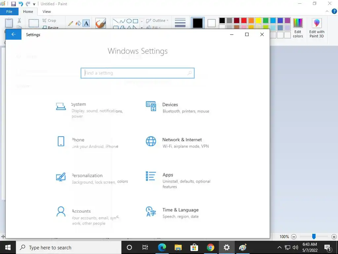The image size is (338, 254).
Task: Open Paint Help question mark icon
Action: click(x=334, y=11)
